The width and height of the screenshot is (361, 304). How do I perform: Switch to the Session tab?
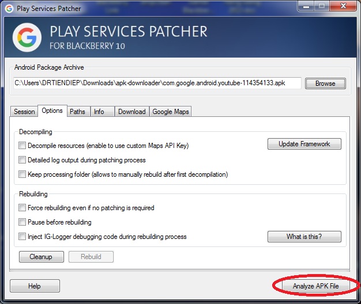click(x=24, y=112)
